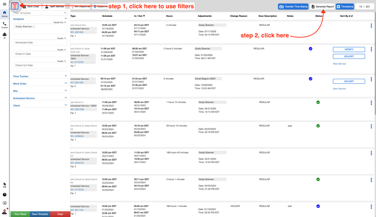Click the user profile avatar icon
The image size is (376, 217).
click(x=4, y=212)
